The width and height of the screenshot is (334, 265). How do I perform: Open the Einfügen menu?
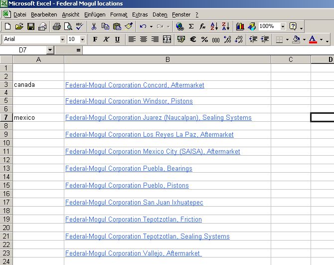95,14
